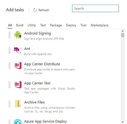Grab the drag handle beside Android Signing
This screenshot has height=124, width=127.
click(10, 35)
